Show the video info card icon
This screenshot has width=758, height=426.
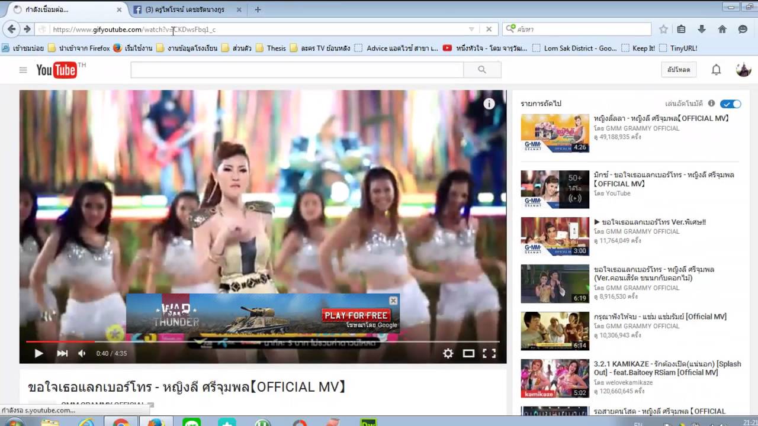[x=489, y=104]
